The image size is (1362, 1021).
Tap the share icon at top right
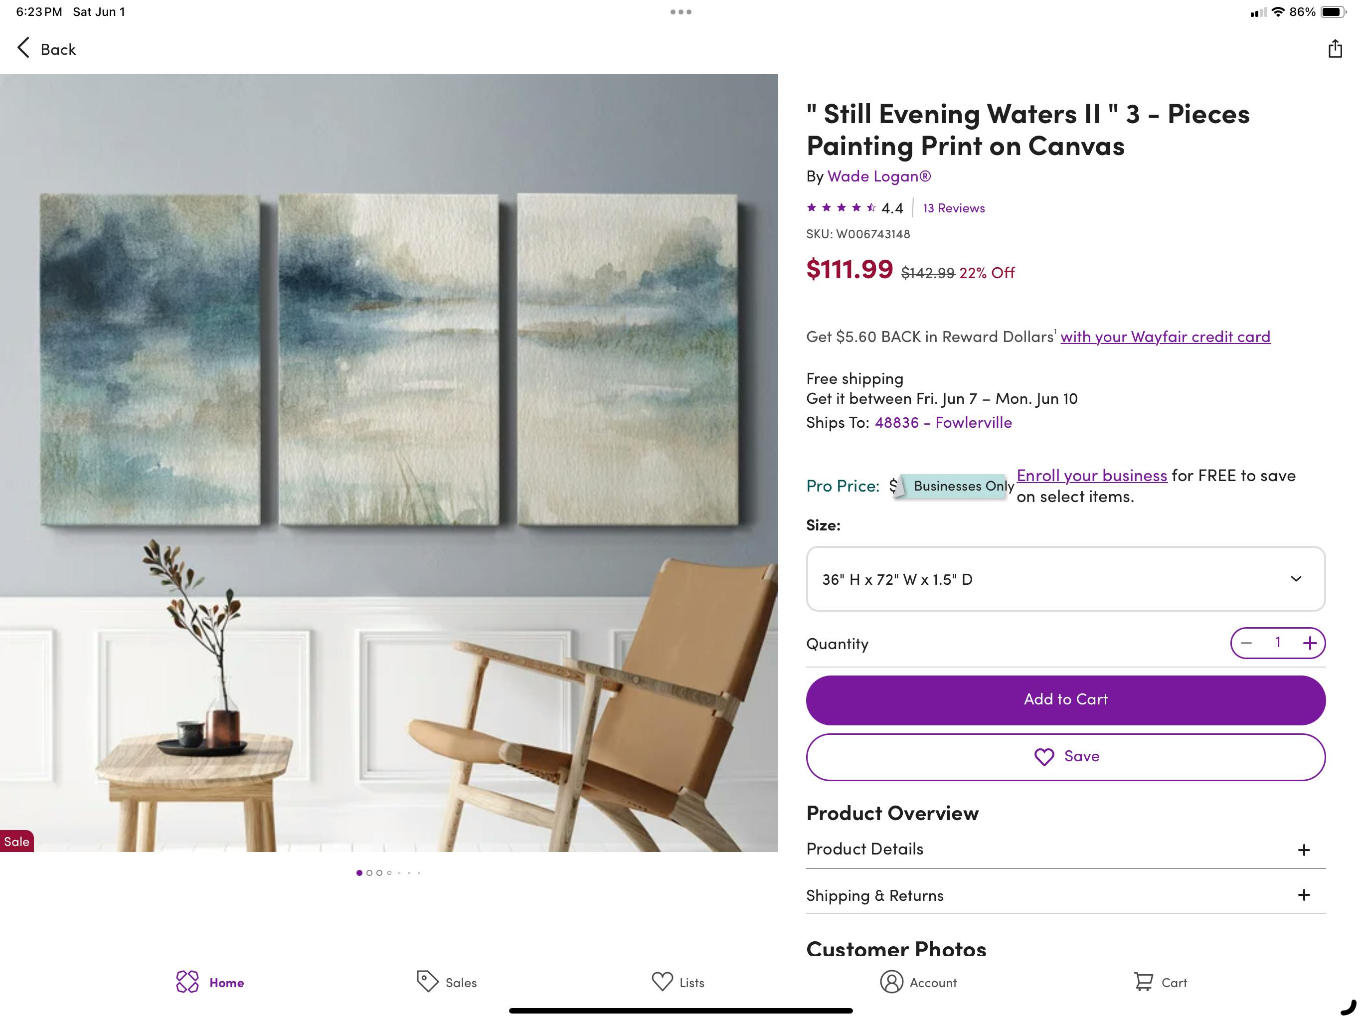[x=1334, y=49]
